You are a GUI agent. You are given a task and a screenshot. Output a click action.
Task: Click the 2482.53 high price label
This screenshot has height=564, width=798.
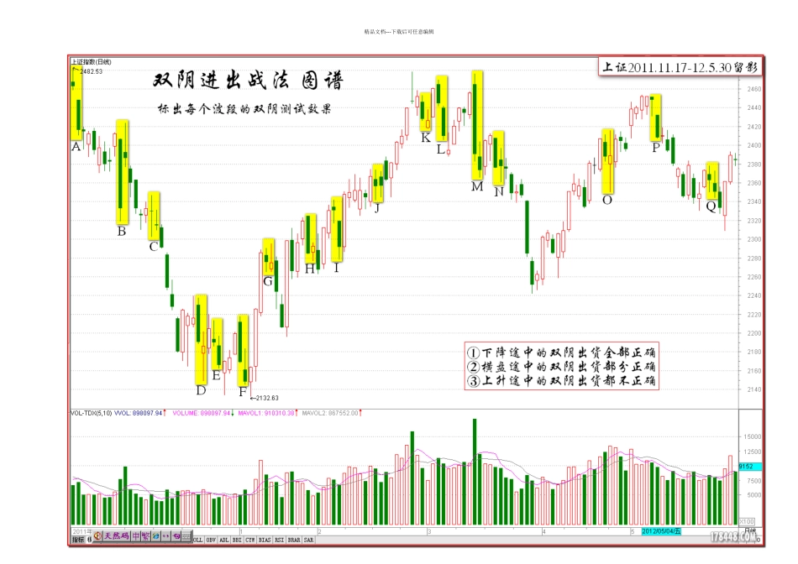(x=91, y=71)
